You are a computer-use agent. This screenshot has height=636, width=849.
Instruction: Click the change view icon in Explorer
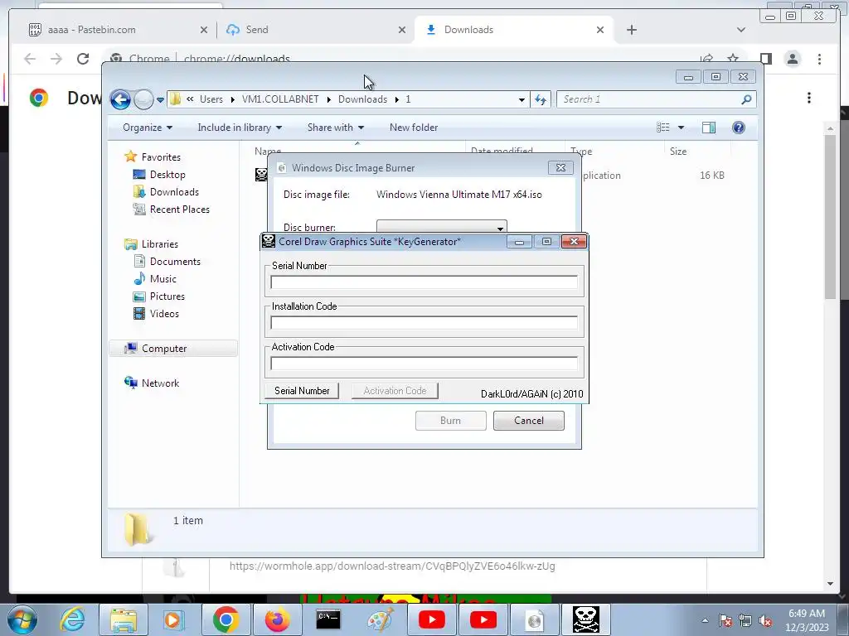click(x=662, y=128)
